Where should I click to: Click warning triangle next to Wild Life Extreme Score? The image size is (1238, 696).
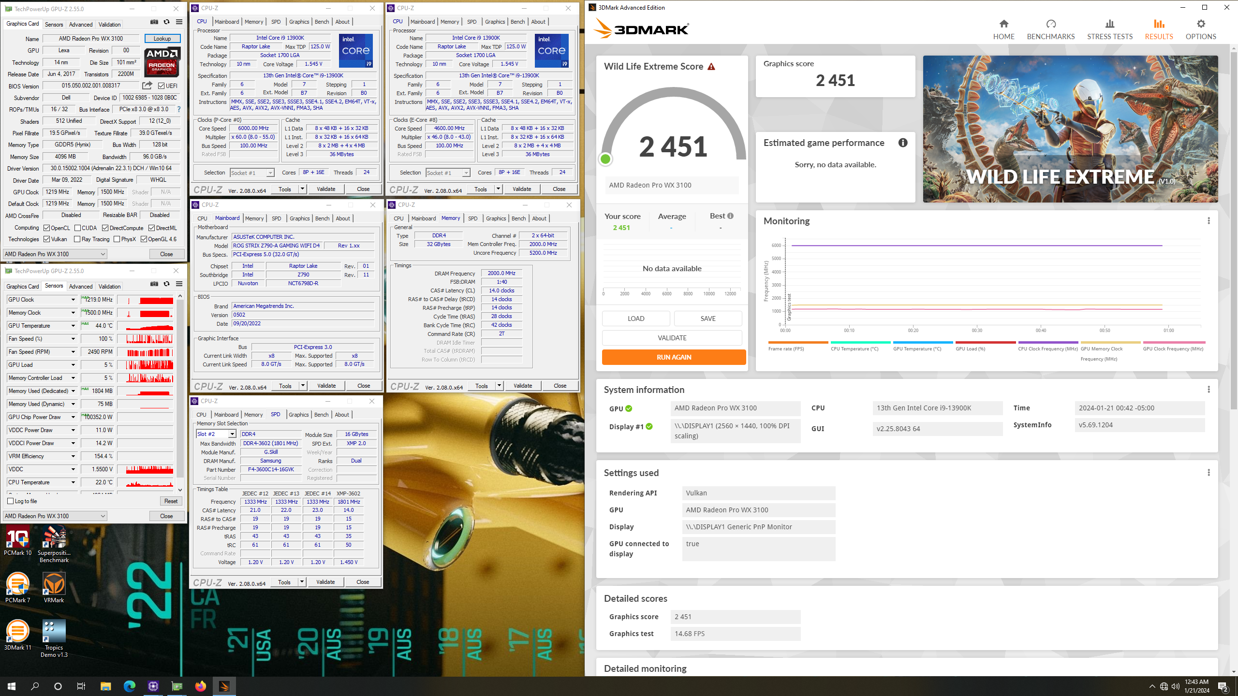coord(711,67)
